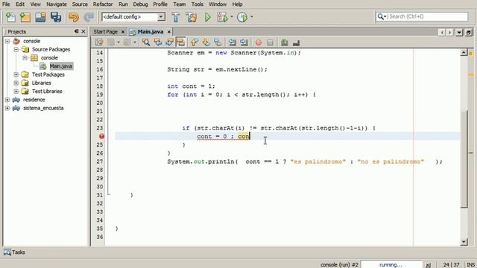
Task: Open the File menu
Action: (6, 4)
